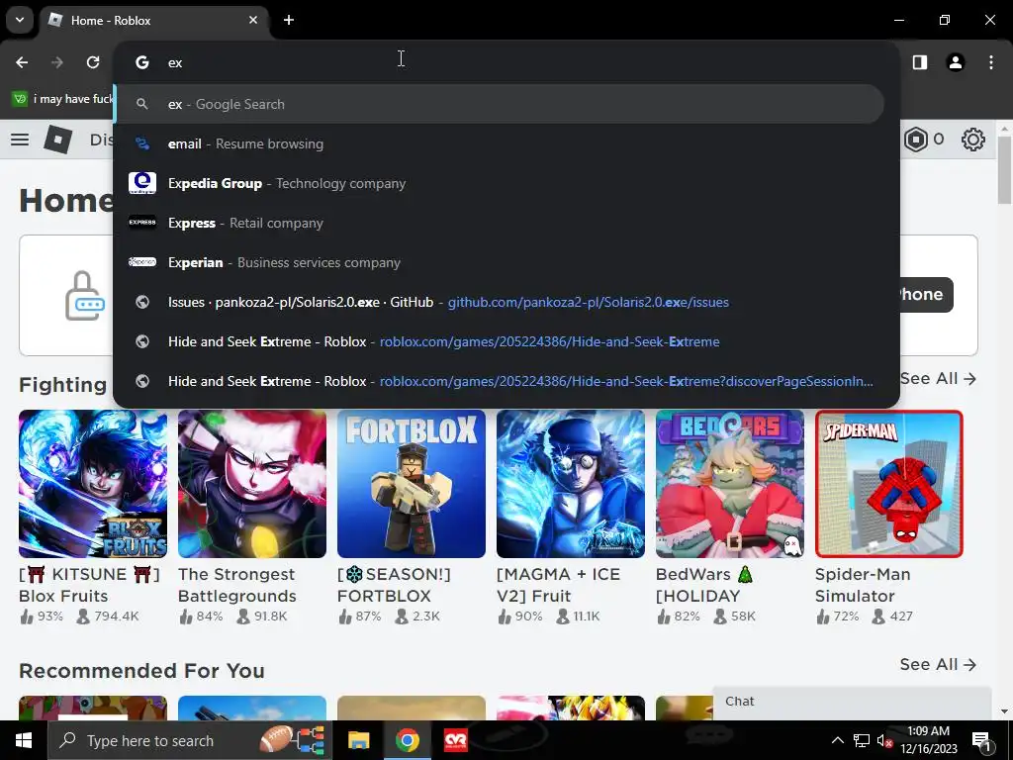Click the browser forward arrow
This screenshot has width=1013, height=760.
pyautogui.click(x=57, y=62)
